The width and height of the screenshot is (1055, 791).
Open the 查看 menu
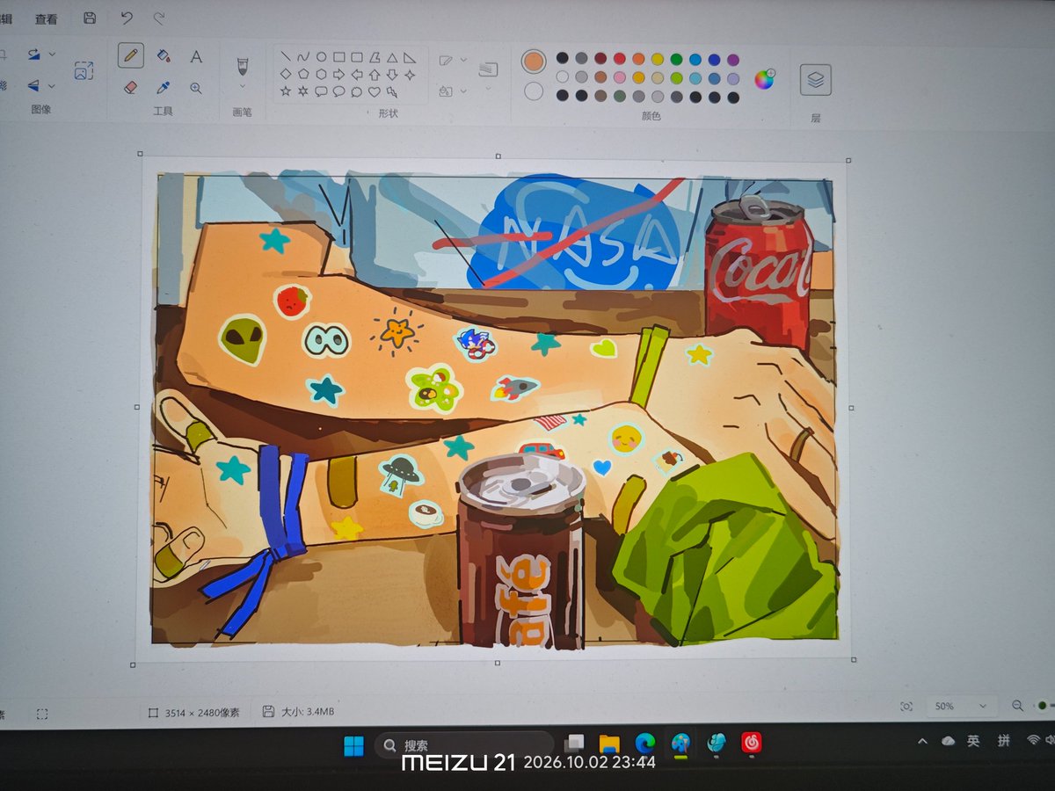(46, 18)
